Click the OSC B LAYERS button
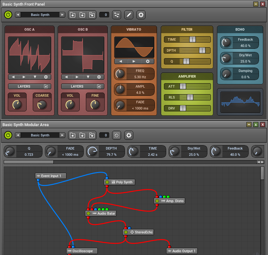The image size is (268, 255). click(77, 86)
